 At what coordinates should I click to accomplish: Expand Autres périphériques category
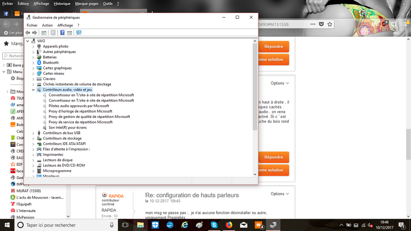point(33,52)
